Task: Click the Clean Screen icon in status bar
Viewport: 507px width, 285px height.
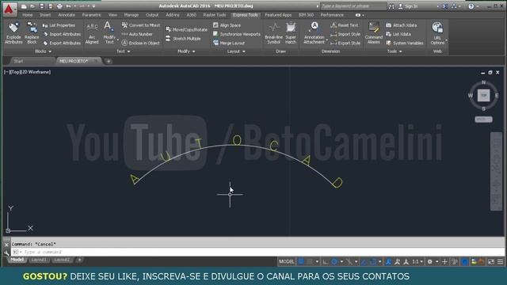Action: [x=491, y=262]
